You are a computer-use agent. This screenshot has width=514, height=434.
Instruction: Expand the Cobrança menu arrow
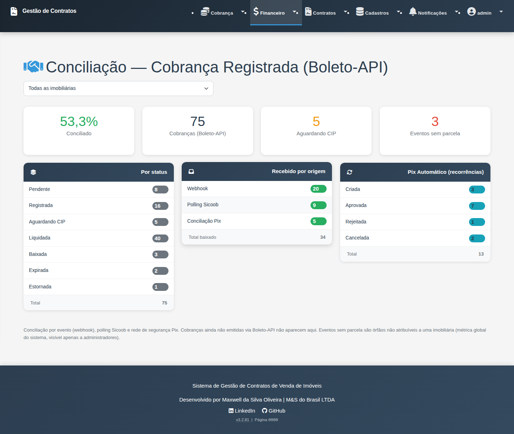[243, 11]
